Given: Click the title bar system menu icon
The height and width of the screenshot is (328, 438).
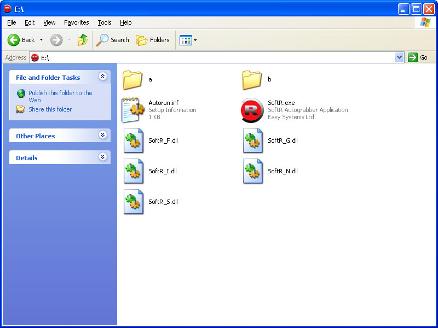Looking at the screenshot, I should [7, 9].
